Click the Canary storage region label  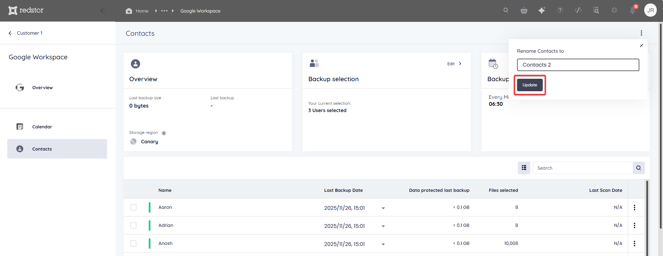click(x=149, y=142)
